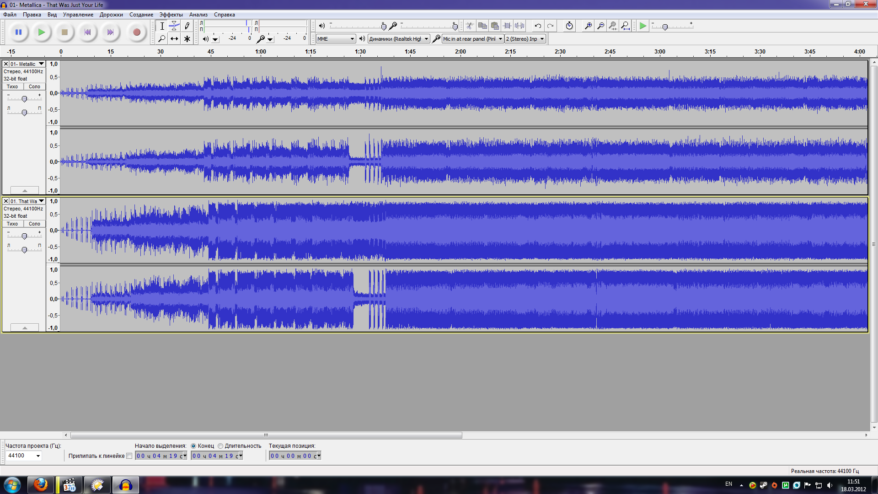Click the Sync-Lock clock icon

tap(569, 26)
